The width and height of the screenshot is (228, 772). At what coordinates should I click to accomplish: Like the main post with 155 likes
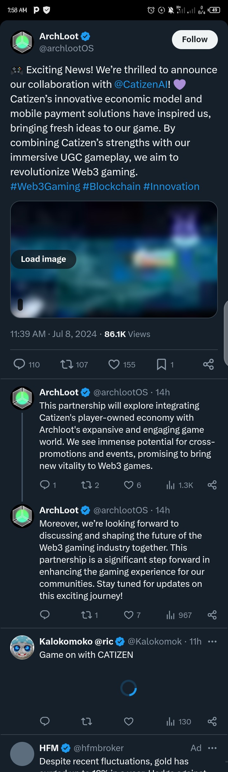[114, 364]
